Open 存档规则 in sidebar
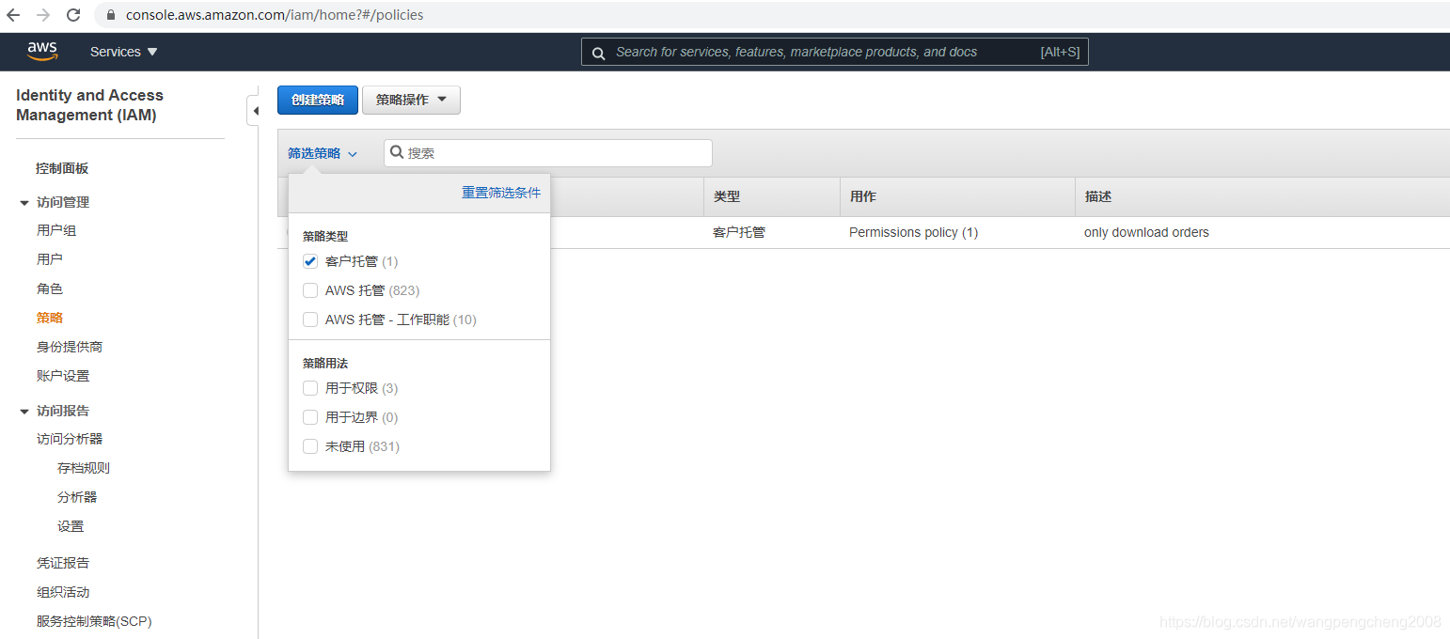Image resolution: width=1450 pixels, height=639 pixels. [x=84, y=468]
